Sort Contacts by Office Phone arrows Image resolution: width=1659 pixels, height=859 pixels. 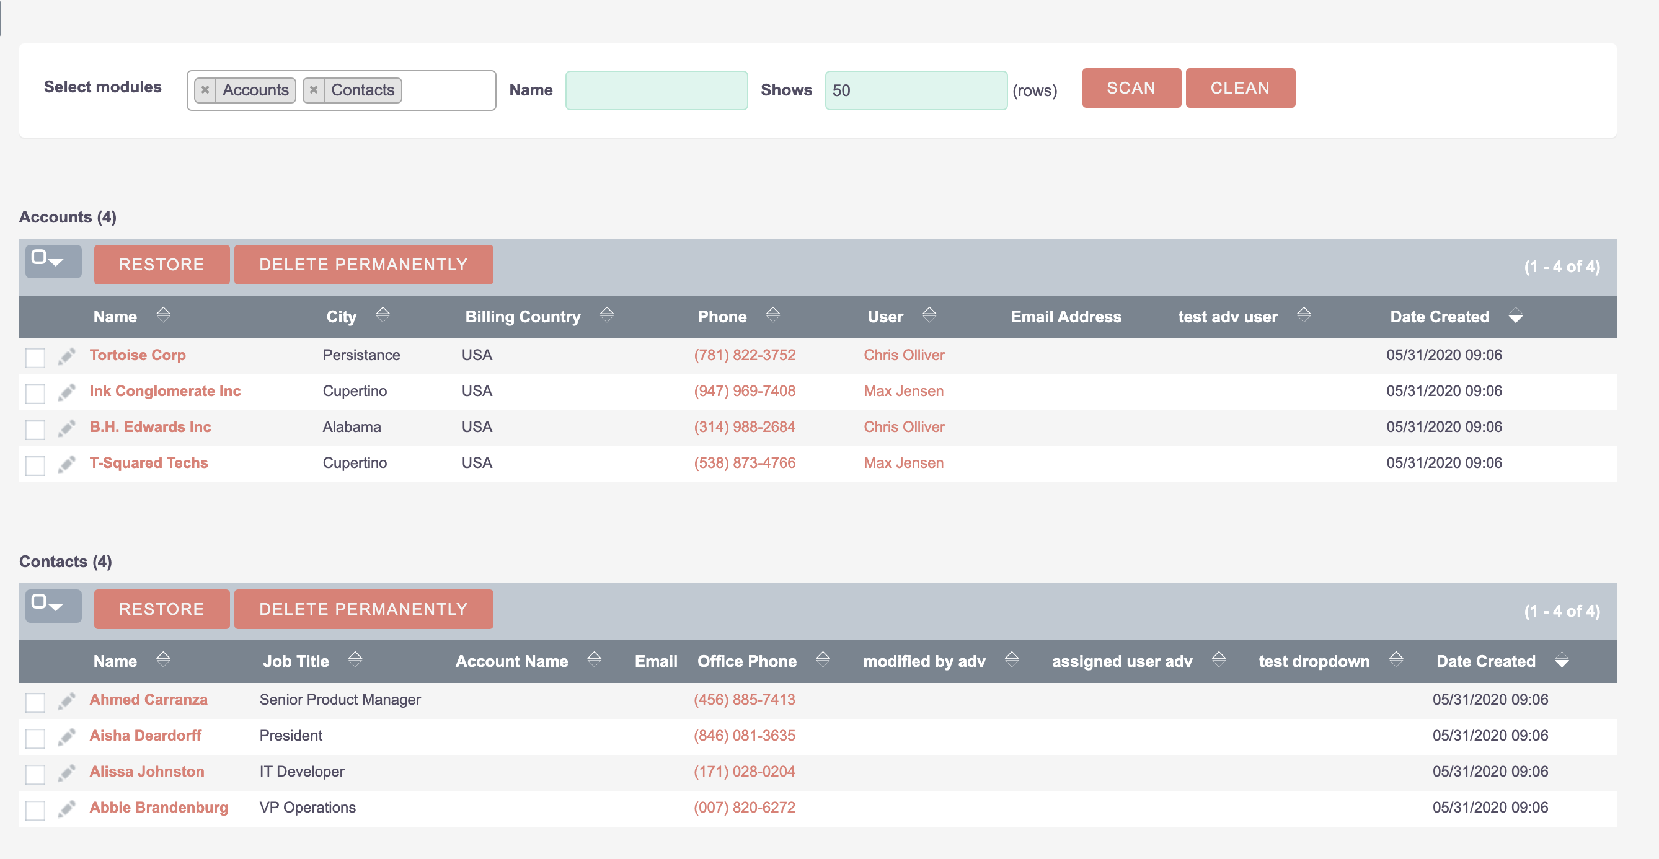823,659
